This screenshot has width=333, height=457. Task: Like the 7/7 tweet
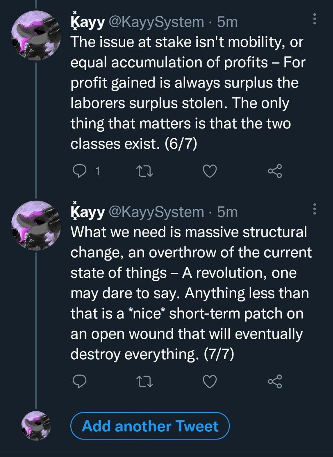[210, 382]
